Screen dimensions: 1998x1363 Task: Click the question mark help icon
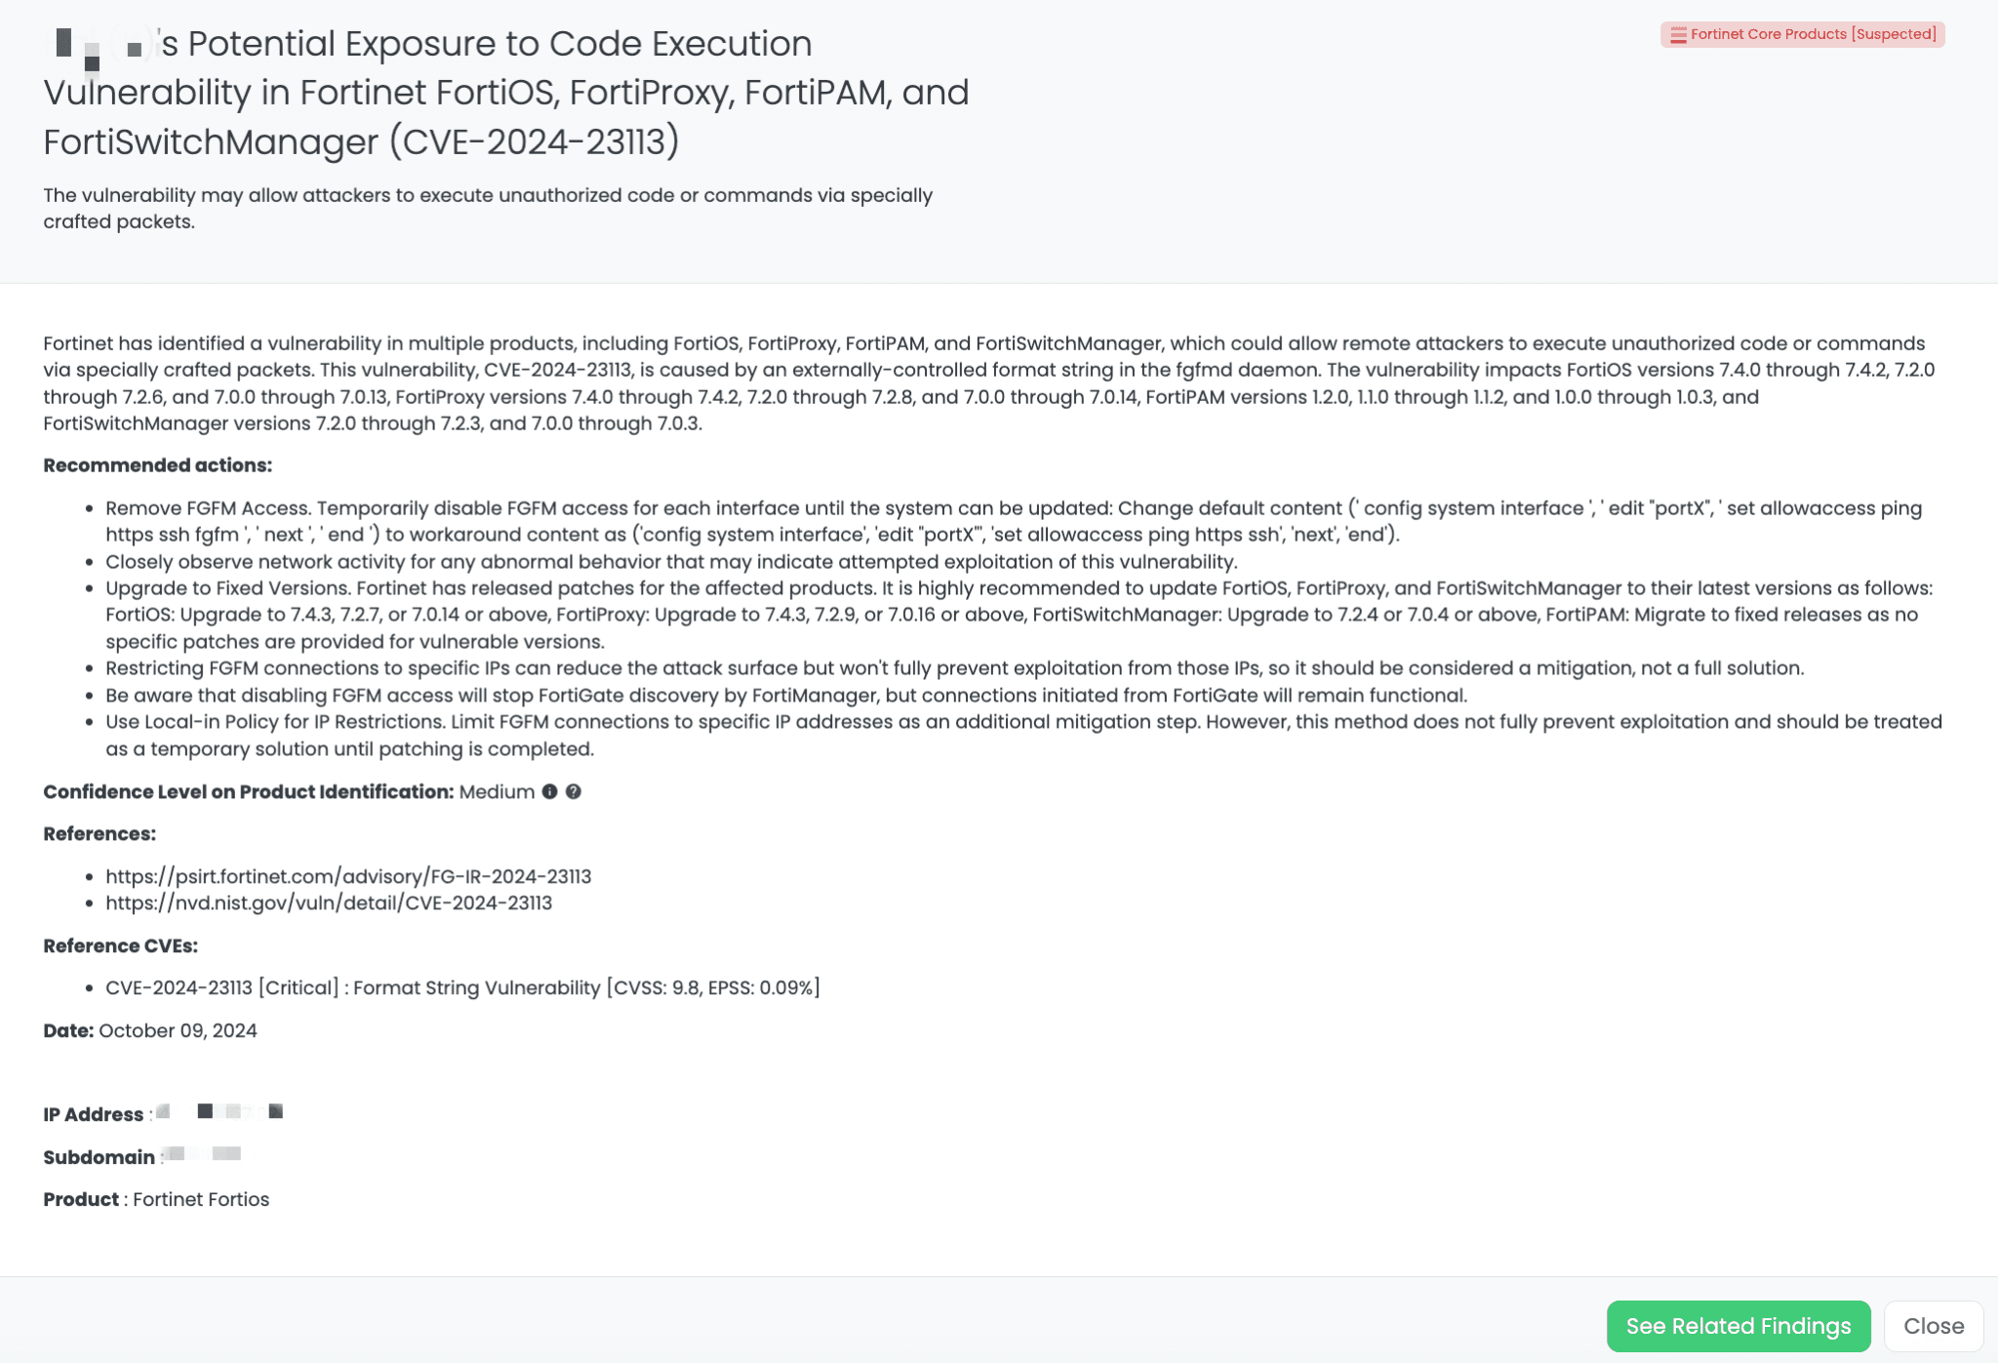point(574,792)
